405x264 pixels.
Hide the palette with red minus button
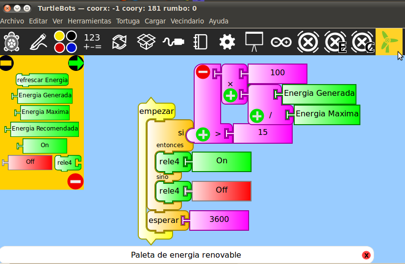(x=76, y=181)
